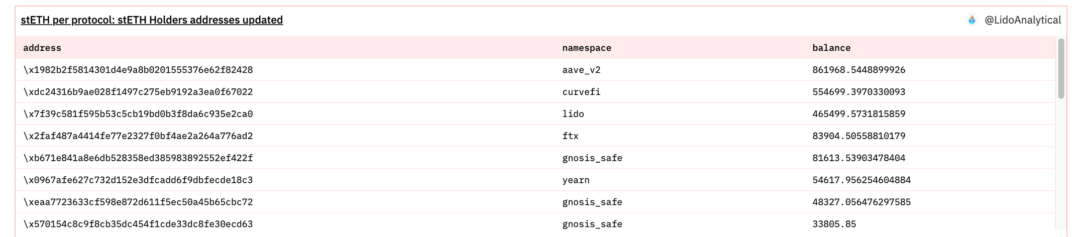The image size is (1076, 237).
Task: Click balance value 81613.53903478404
Action: click(x=859, y=158)
